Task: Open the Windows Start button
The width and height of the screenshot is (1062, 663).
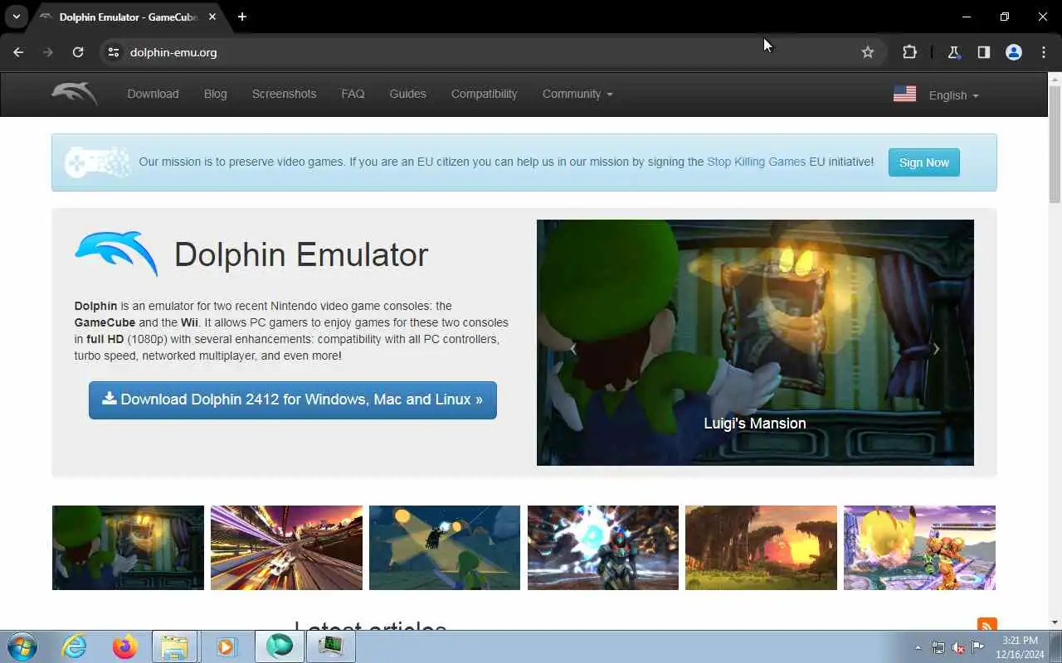Action: pyautogui.click(x=22, y=646)
